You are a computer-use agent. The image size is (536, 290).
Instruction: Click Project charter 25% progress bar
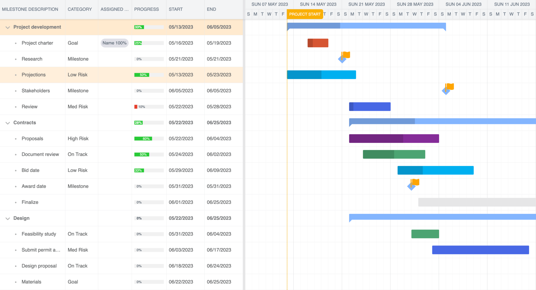pyautogui.click(x=149, y=43)
